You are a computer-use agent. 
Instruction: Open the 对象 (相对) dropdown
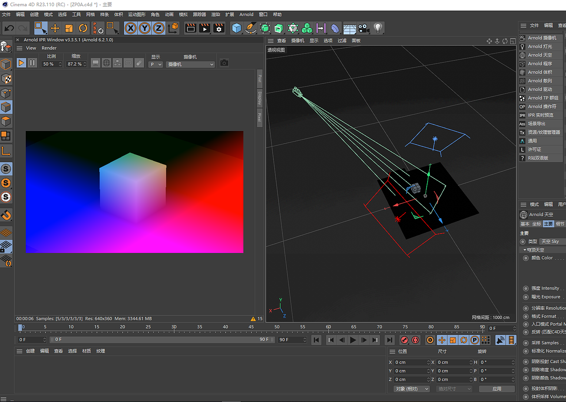coord(411,389)
